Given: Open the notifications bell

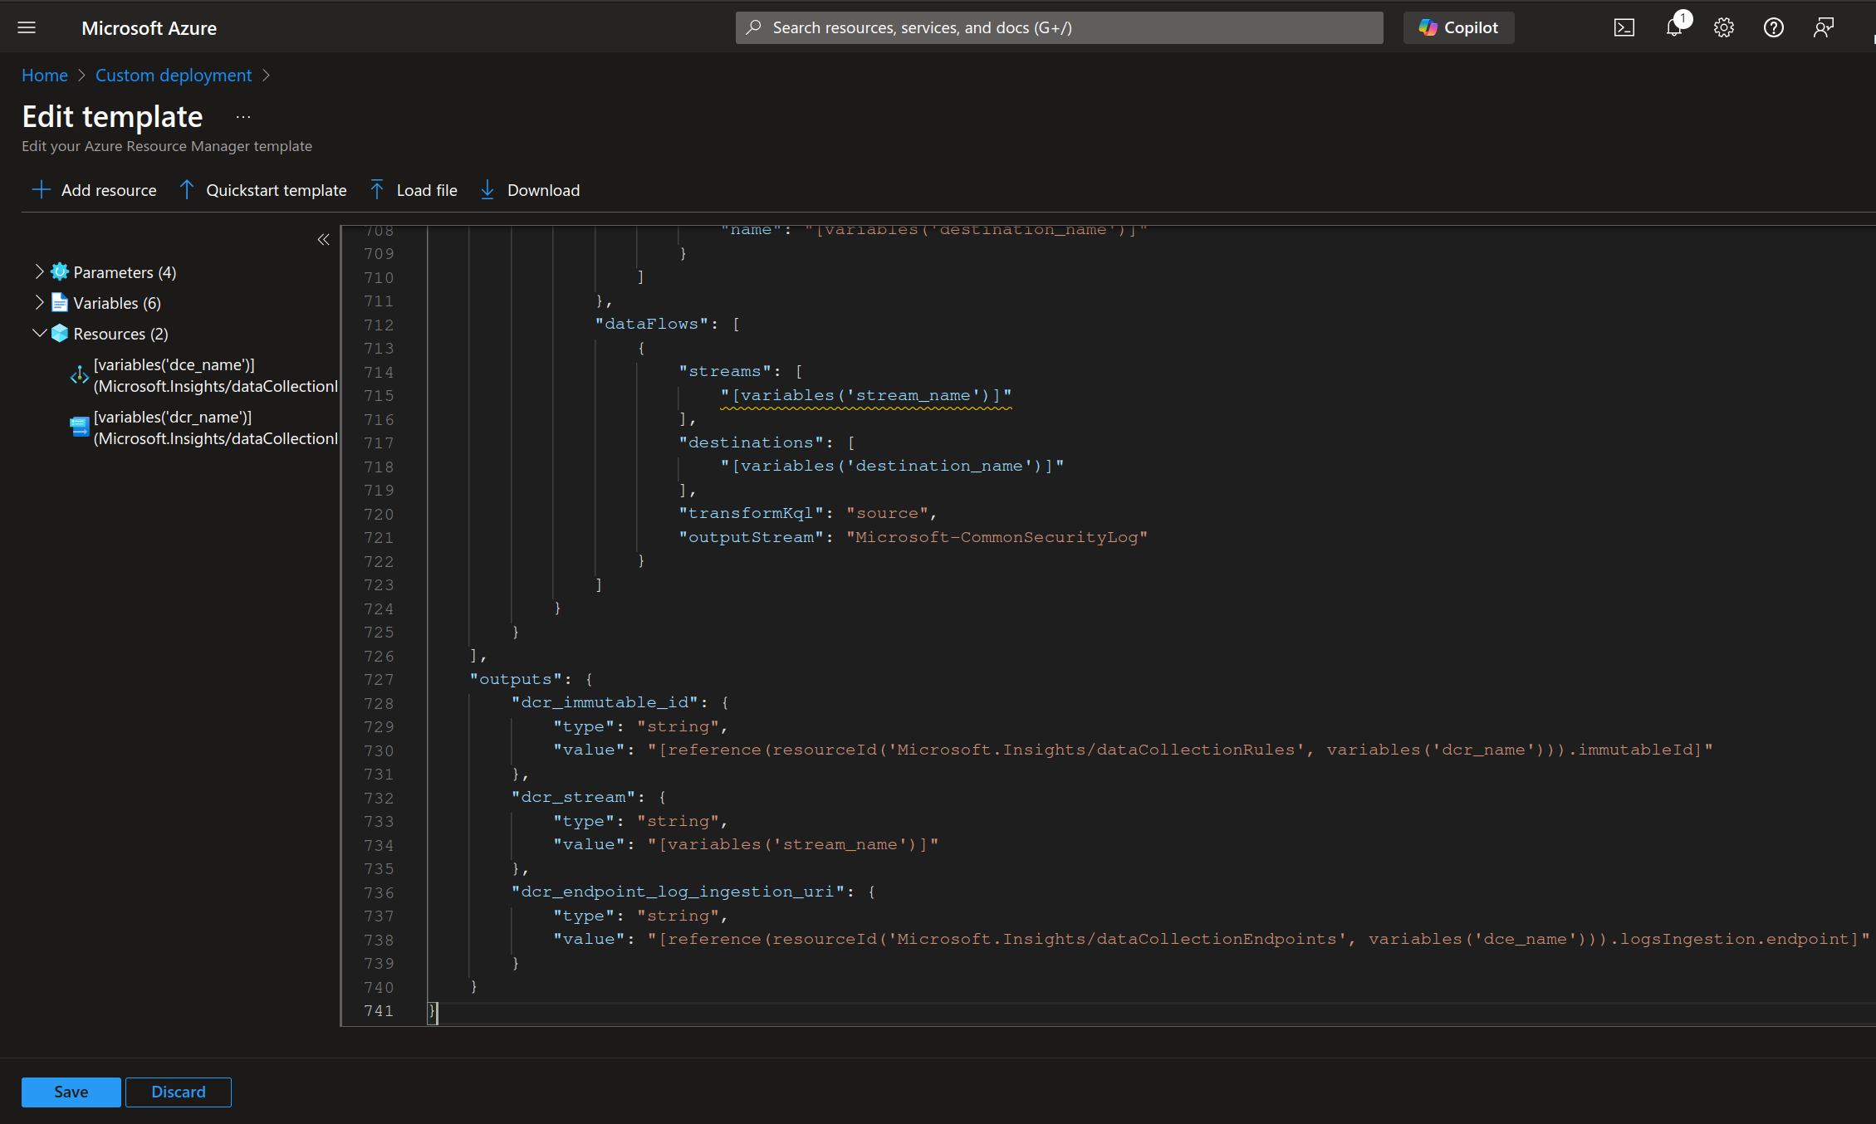Looking at the screenshot, I should (1674, 27).
